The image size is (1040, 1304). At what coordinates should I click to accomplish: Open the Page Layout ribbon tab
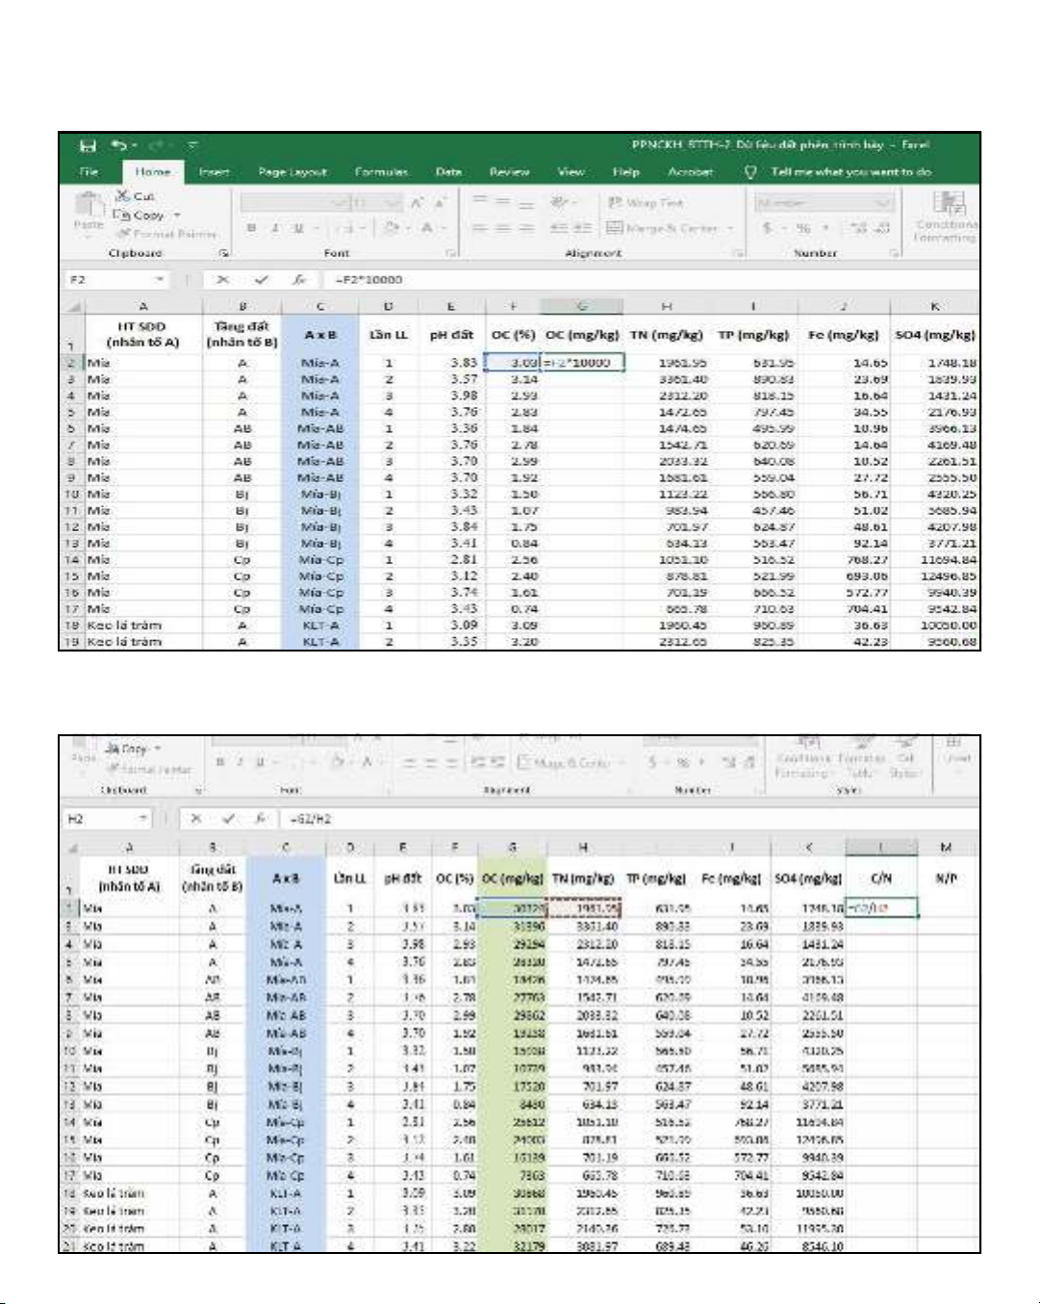pyautogui.click(x=292, y=172)
